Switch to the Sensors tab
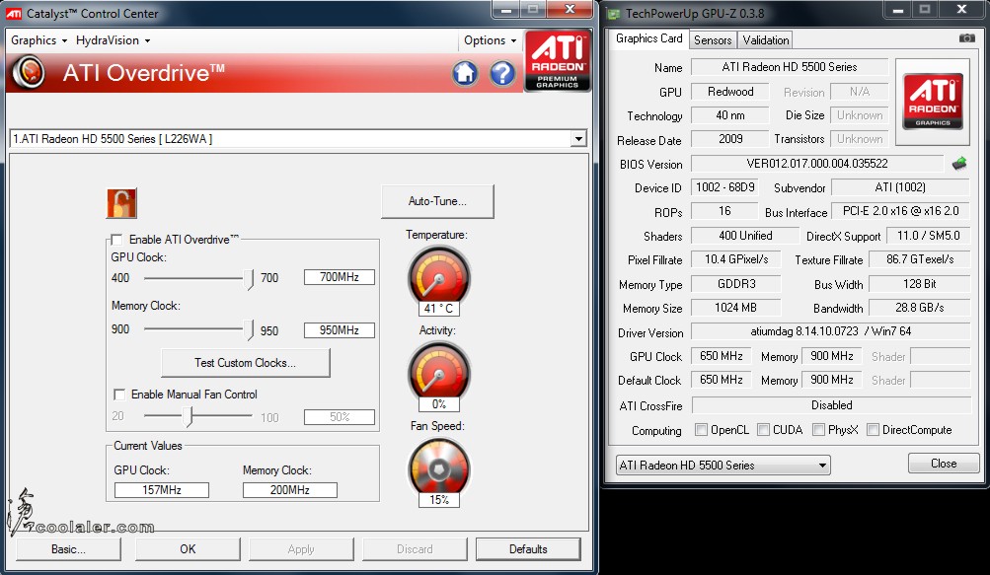 coord(713,40)
